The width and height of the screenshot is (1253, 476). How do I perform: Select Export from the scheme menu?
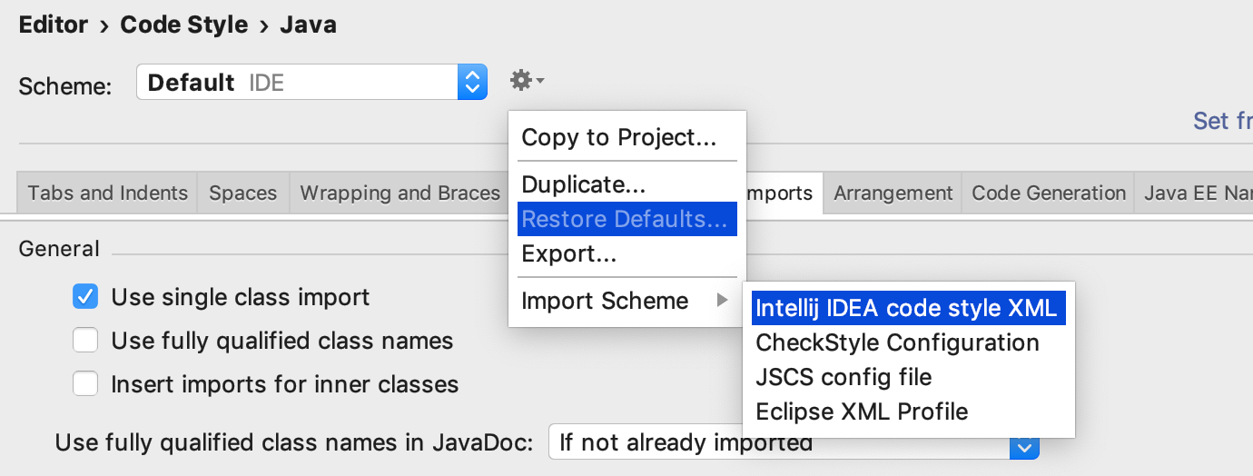tap(569, 254)
